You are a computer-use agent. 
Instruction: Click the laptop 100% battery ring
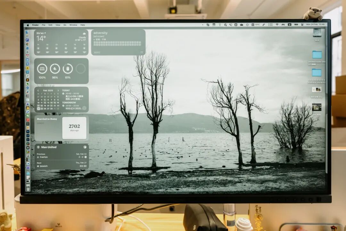pyautogui.click(x=42, y=69)
